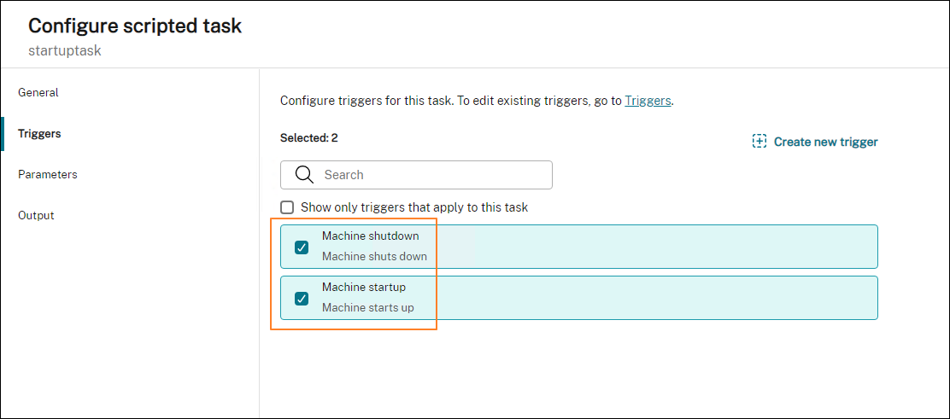Image resolution: width=950 pixels, height=419 pixels.
Task: Click the "Show only triggers" label text
Action: point(414,207)
